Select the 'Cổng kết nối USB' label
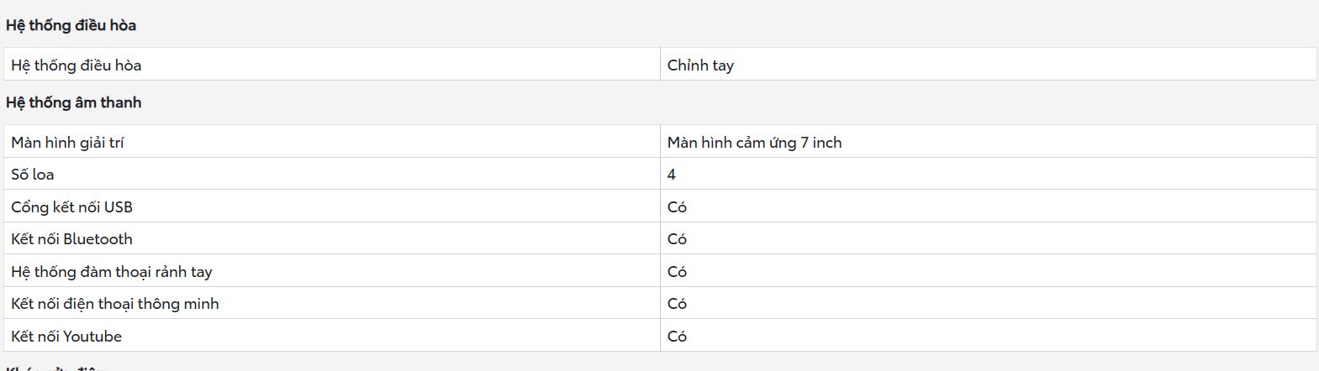Image resolution: width=1319 pixels, height=371 pixels. coord(71,207)
